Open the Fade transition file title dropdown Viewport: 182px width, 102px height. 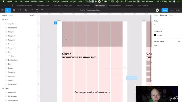coord(94,10)
